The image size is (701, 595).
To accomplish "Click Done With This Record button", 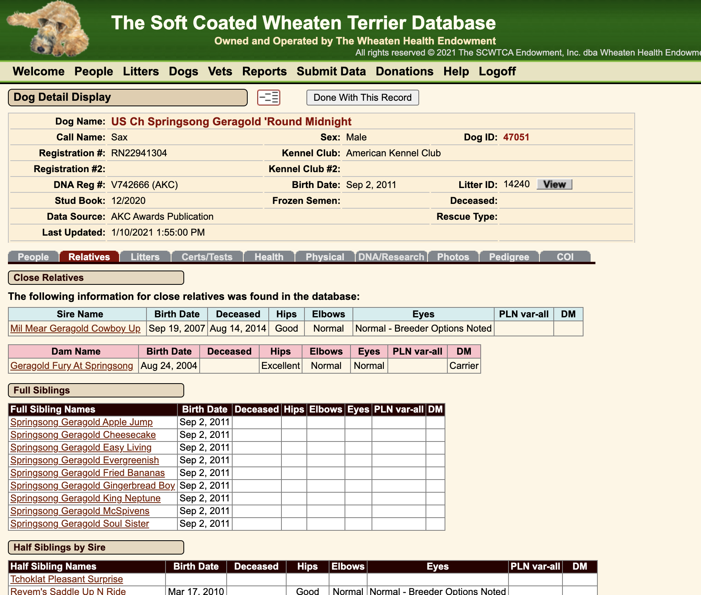I will (x=362, y=98).
